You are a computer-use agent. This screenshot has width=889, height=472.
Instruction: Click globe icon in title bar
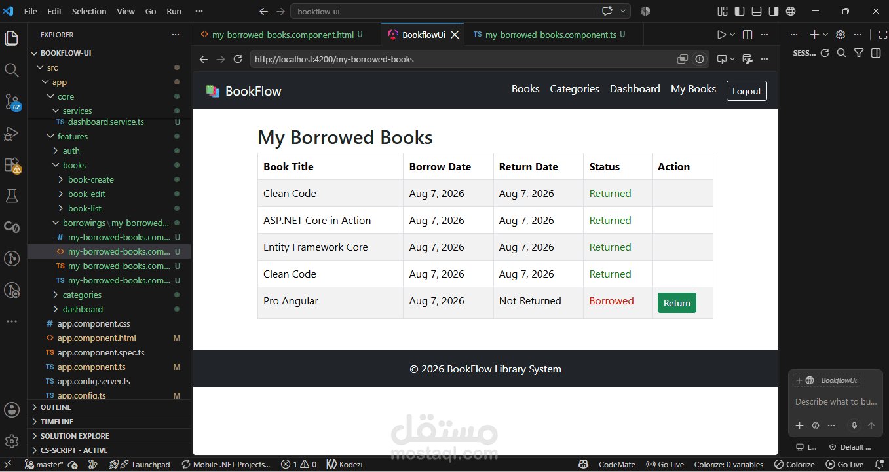[x=791, y=11]
